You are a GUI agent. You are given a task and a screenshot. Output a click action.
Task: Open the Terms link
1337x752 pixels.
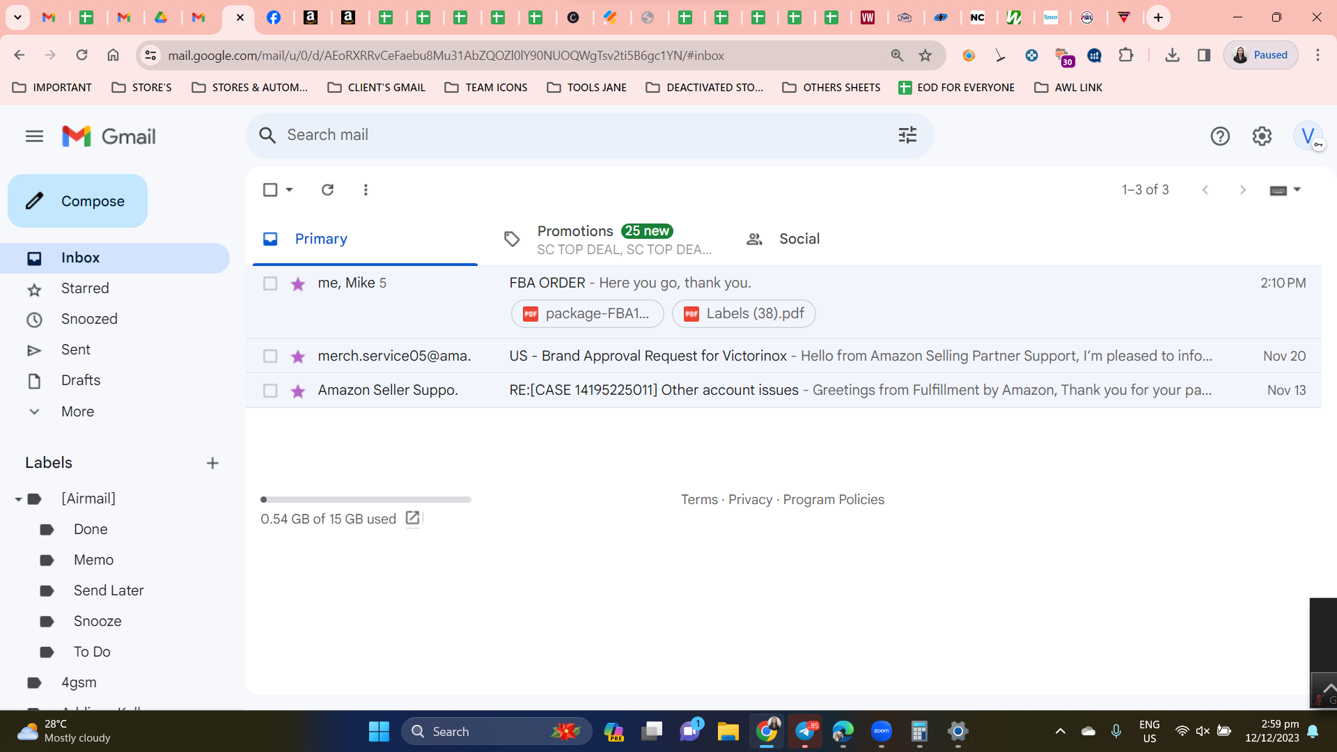[x=699, y=499]
